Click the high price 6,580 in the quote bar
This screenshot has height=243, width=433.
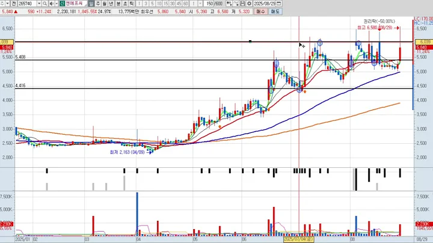pyautogui.click(x=223, y=11)
